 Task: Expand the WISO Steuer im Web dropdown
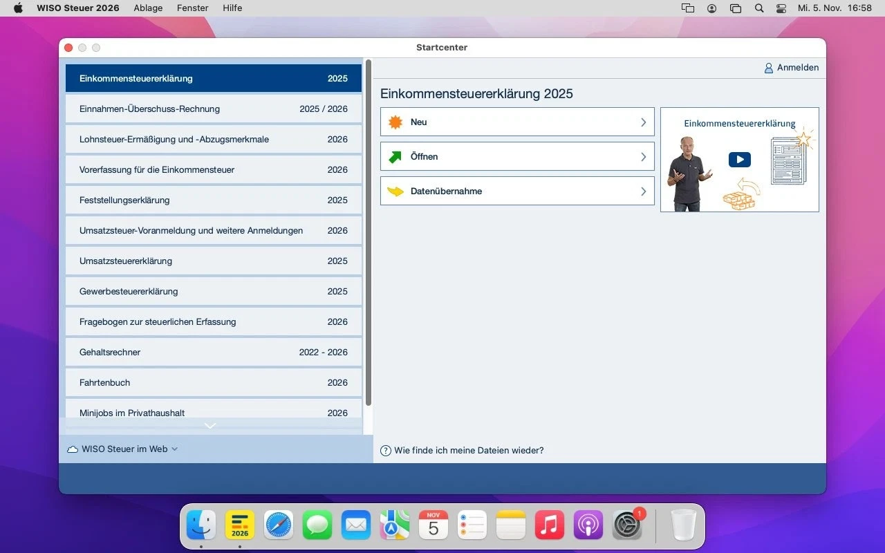coord(175,449)
